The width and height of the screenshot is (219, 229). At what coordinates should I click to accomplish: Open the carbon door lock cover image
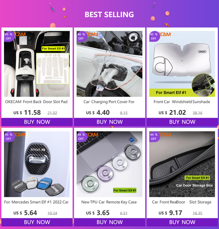pyautogui.click(x=37, y=164)
